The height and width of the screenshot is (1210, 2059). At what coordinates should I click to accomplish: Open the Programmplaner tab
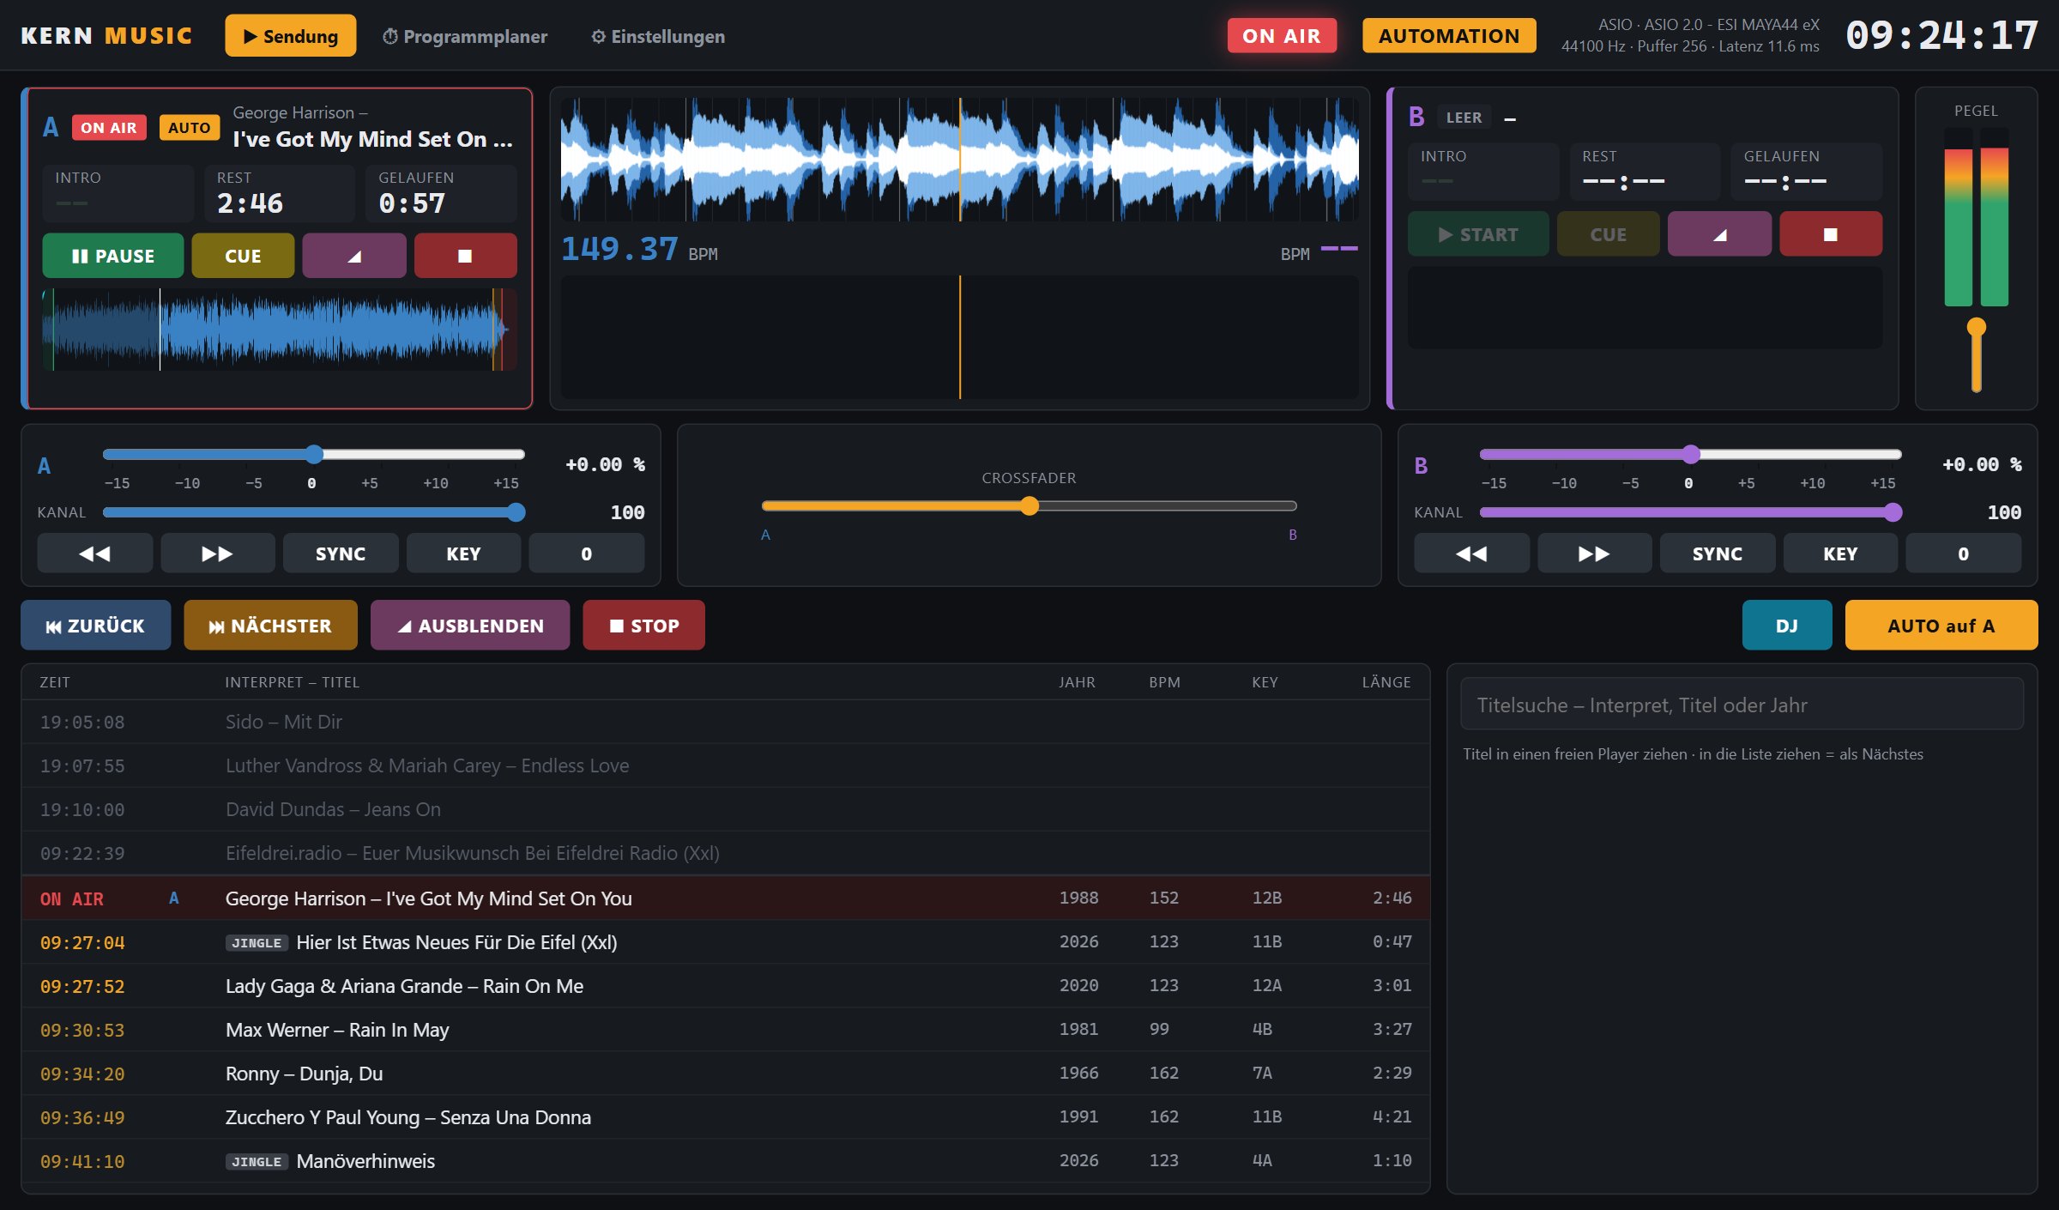point(464,36)
